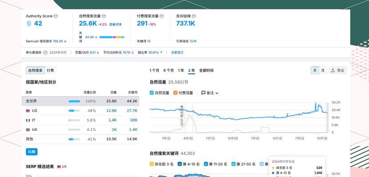
Task: Click the US keywords value 27.7K
Action: click(132, 111)
